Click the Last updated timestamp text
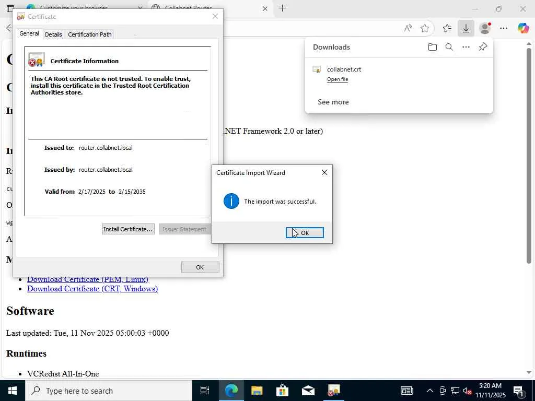 [x=88, y=333]
